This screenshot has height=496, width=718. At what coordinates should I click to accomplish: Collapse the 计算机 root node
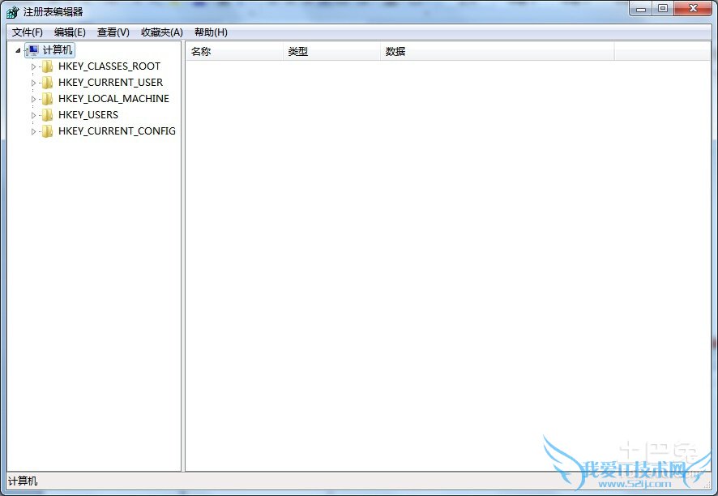click(x=18, y=50)
